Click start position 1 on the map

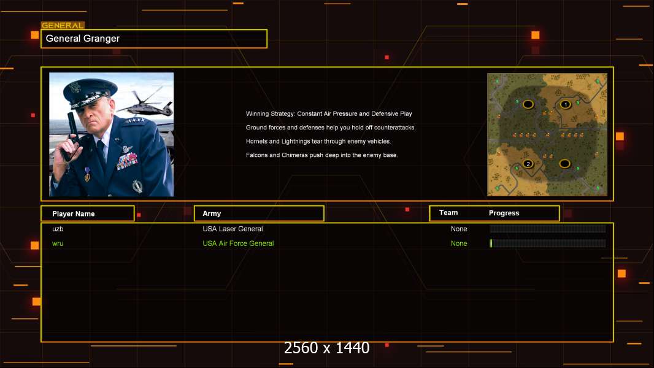(x=566, y=105)
